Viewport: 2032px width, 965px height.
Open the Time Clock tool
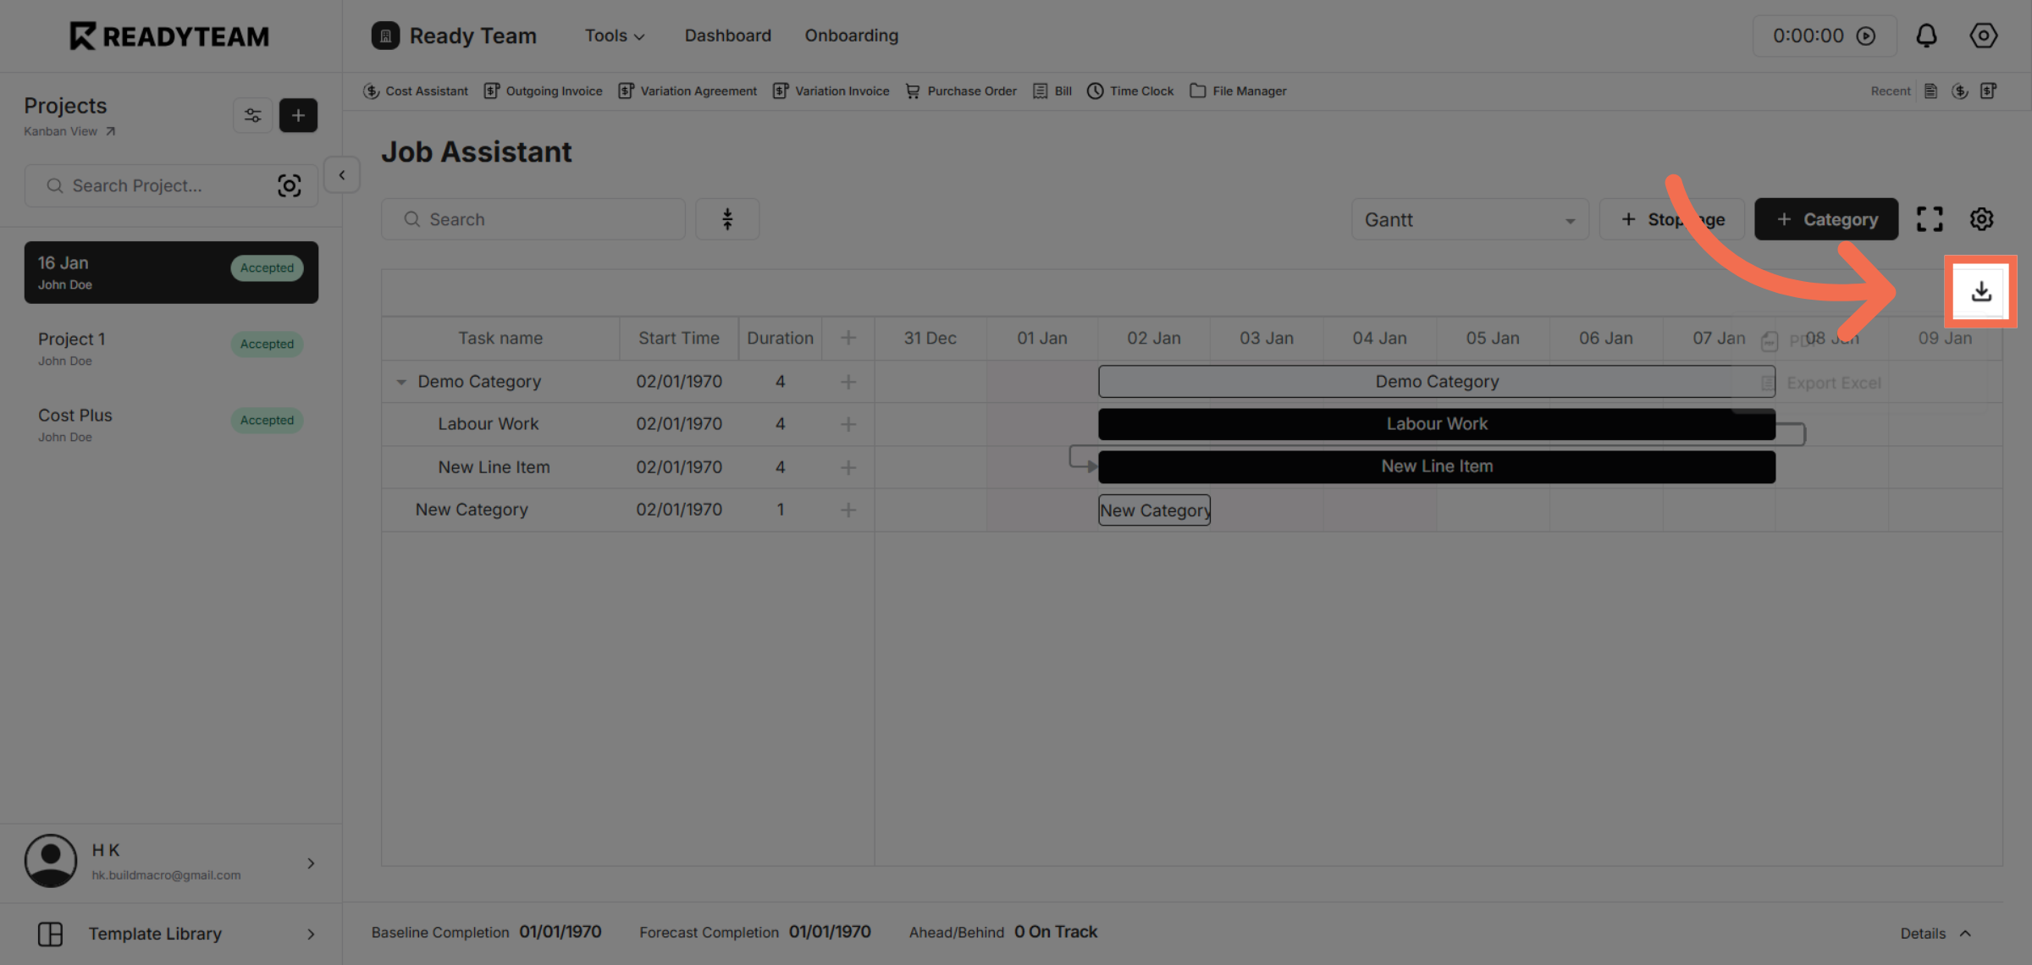1129,91
